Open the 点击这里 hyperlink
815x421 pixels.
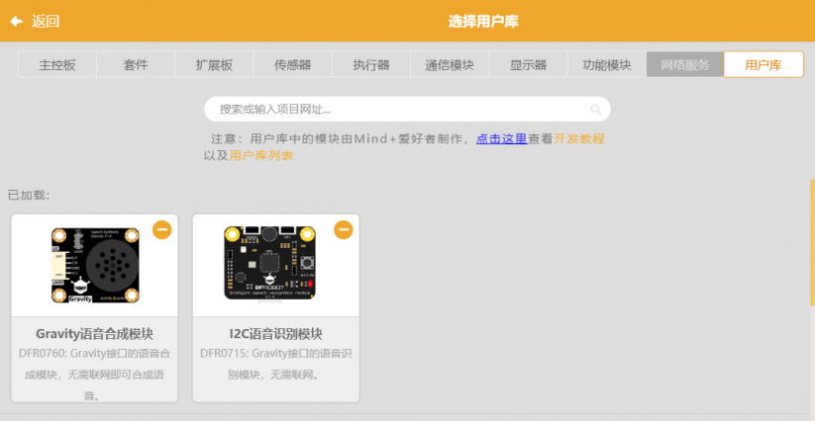502,139
